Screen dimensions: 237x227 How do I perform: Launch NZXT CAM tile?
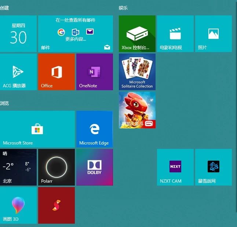(175, 167)
